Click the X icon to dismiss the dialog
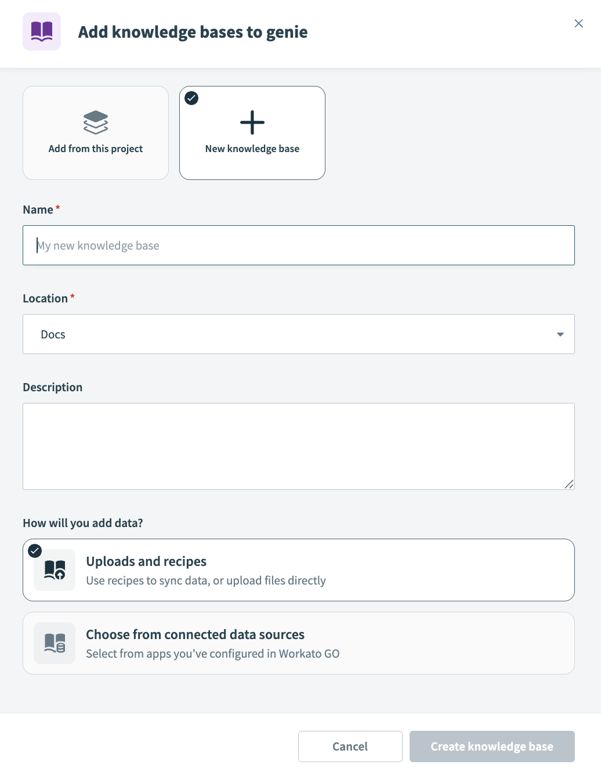The image size is (601, 772). point(578,23)
